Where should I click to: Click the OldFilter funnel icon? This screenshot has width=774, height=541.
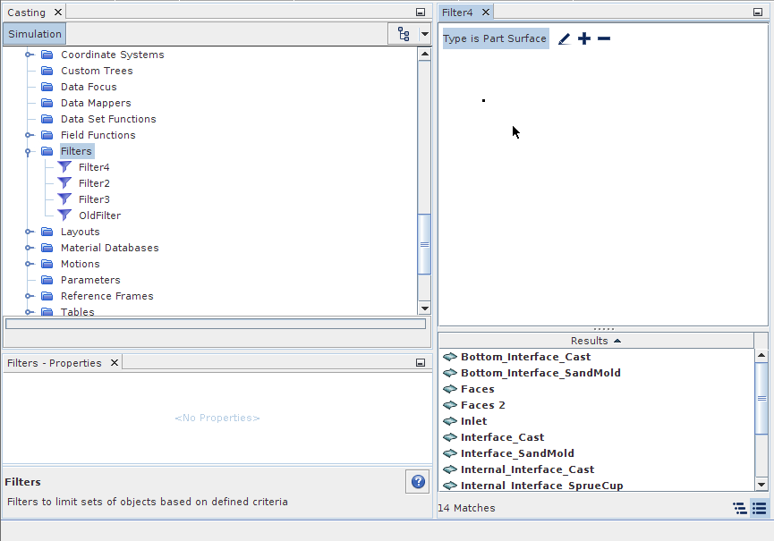tap(64, 216)
